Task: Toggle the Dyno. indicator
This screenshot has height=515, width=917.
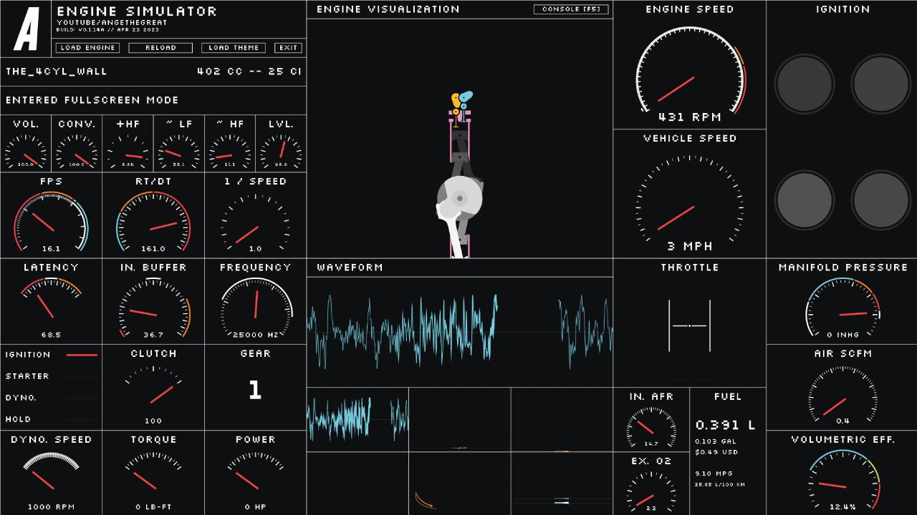Action: coord(82,398)
